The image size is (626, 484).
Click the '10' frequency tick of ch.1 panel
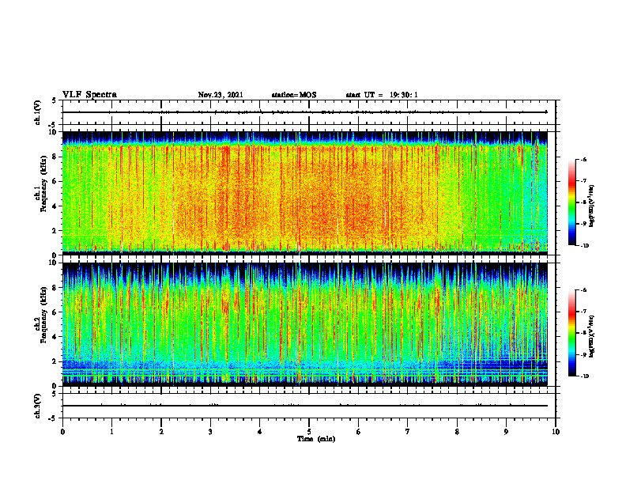pos(53,132)
